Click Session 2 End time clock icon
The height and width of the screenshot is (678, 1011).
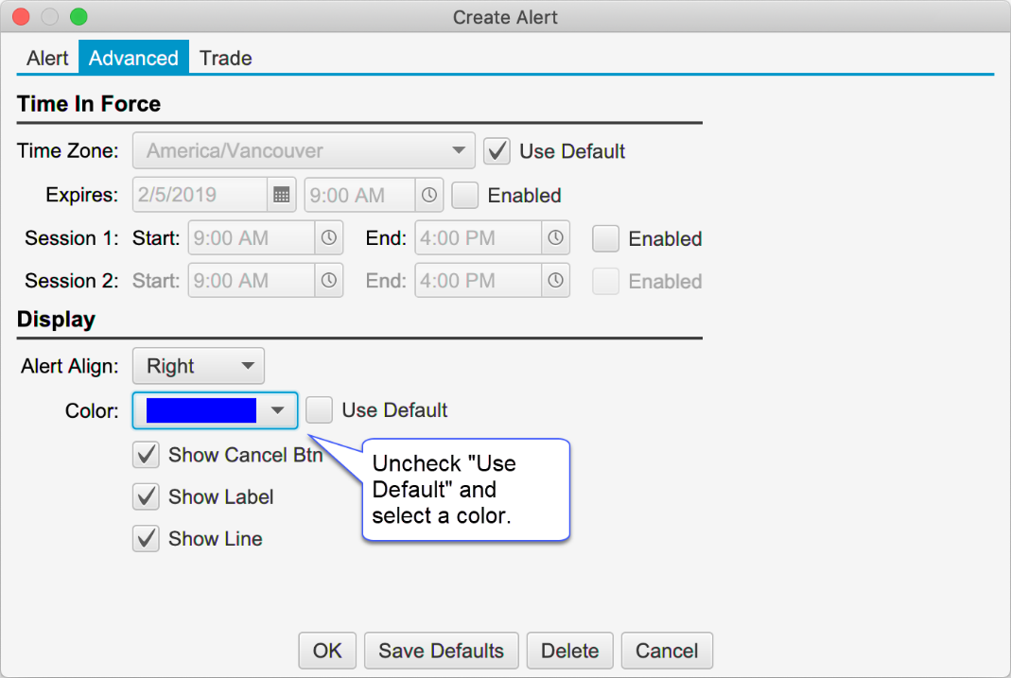pos(556,281)
